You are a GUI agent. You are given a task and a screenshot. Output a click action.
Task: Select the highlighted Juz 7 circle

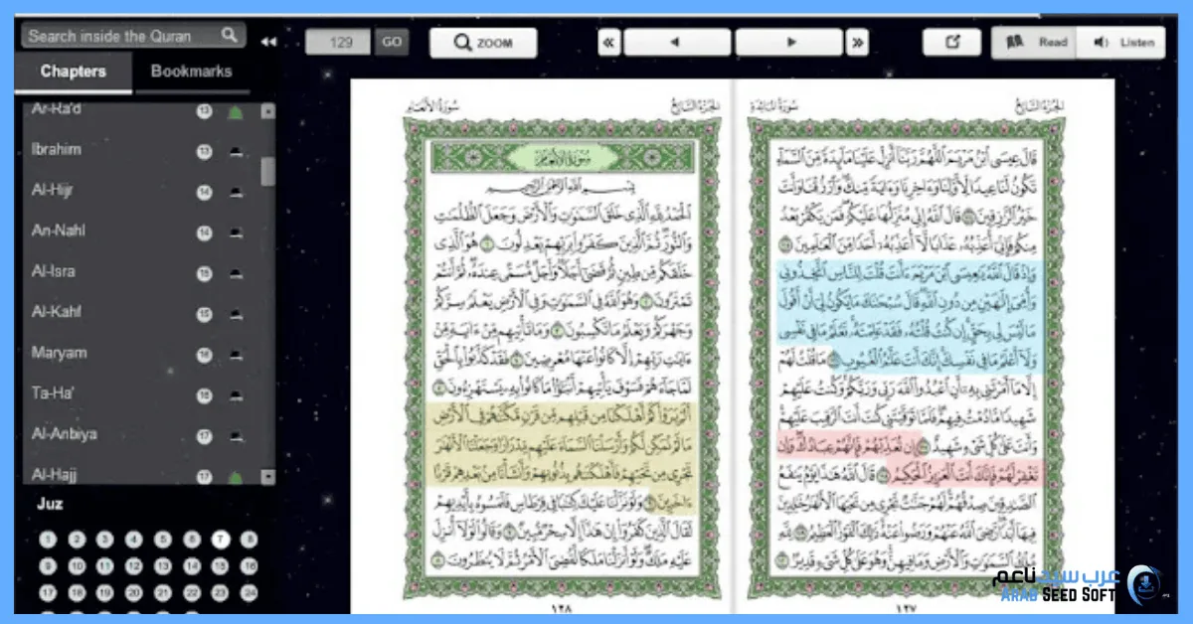point(221,540)
